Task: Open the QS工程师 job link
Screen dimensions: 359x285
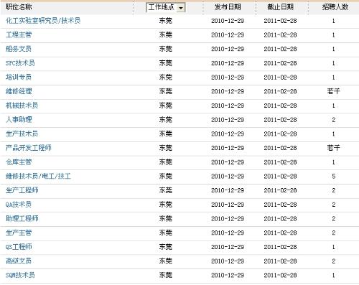Action: [x=19, y=247]
